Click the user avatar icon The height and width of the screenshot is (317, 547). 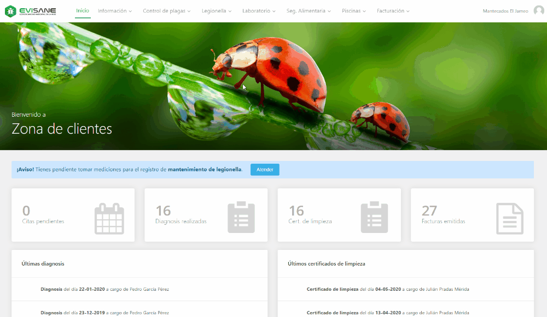coord(538,11)
